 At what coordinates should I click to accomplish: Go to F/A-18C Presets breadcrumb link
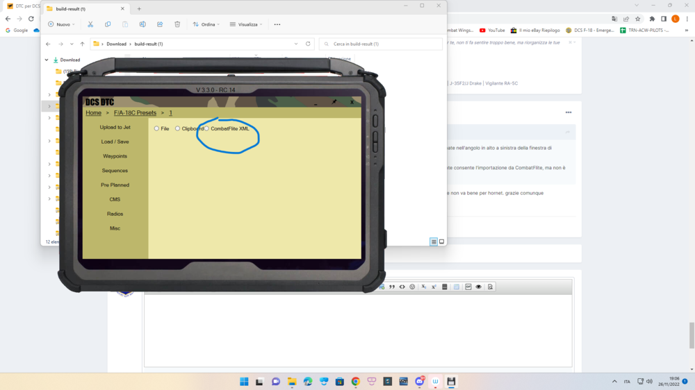point(136,113)
